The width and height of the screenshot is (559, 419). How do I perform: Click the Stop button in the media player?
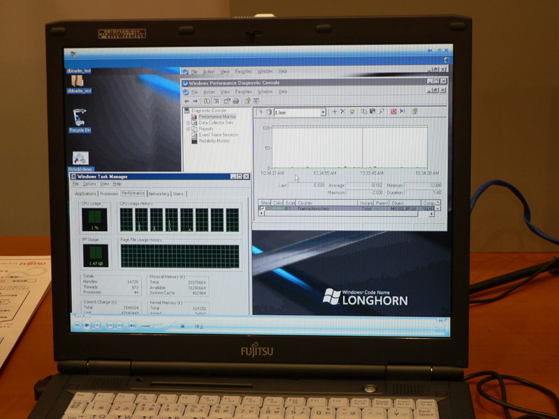pyautogui.click(x=98, y=325)
